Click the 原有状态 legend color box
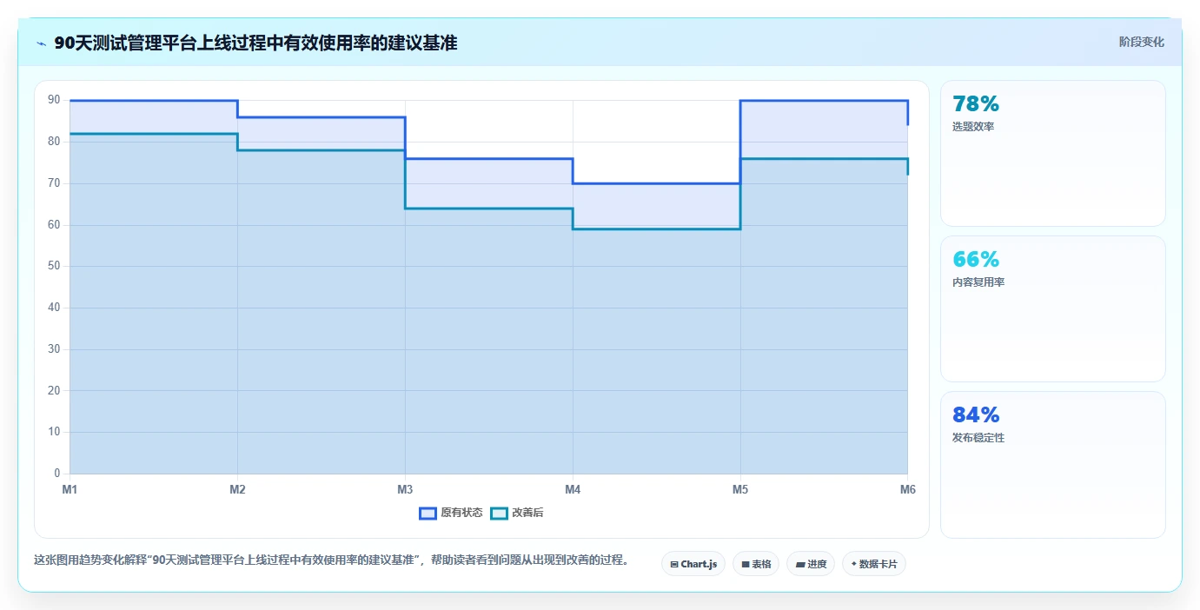This screenshot has width=1200, height=610. tap(428, 513)
